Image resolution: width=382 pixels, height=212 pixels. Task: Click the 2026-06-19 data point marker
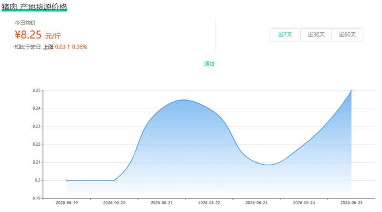(67, 180)
